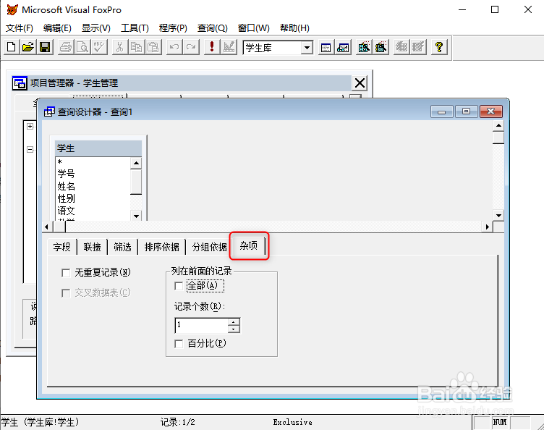
Task: Click the Query Designer vertical scrollbar down arrow
Action: [498, 216]
